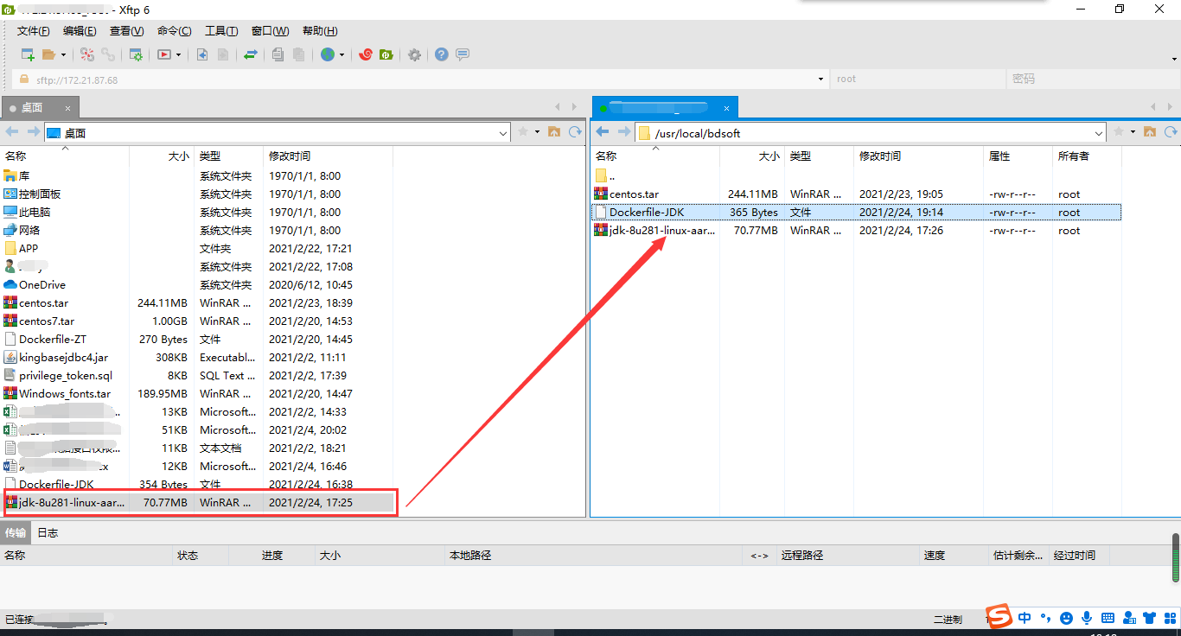Click the copy toolbar icon
The height and width of the screenshot is (636, 1181).
click(x=278, y=54)
